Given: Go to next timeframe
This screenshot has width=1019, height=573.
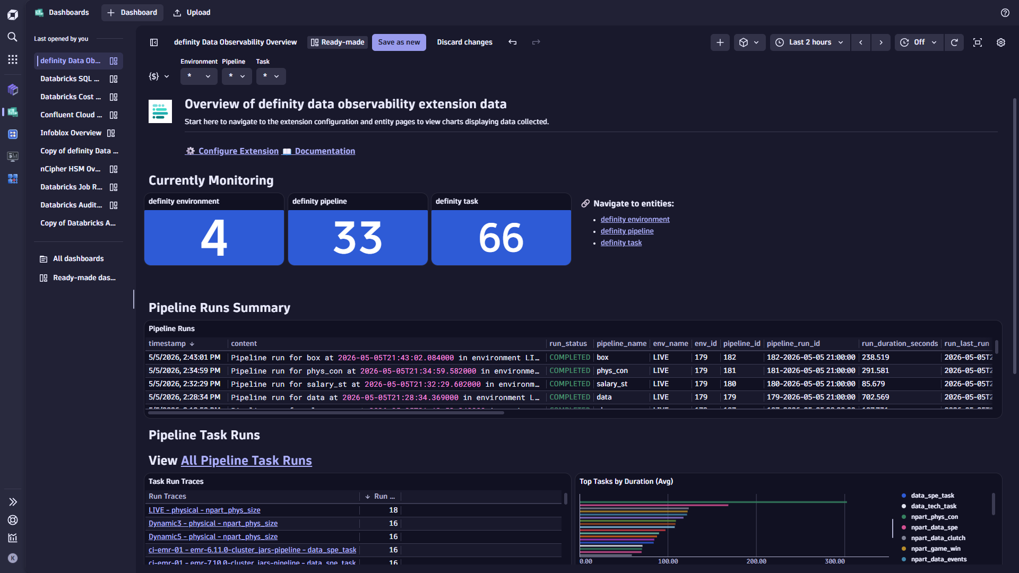Looking at the screenshot, I should pos(881,42).
